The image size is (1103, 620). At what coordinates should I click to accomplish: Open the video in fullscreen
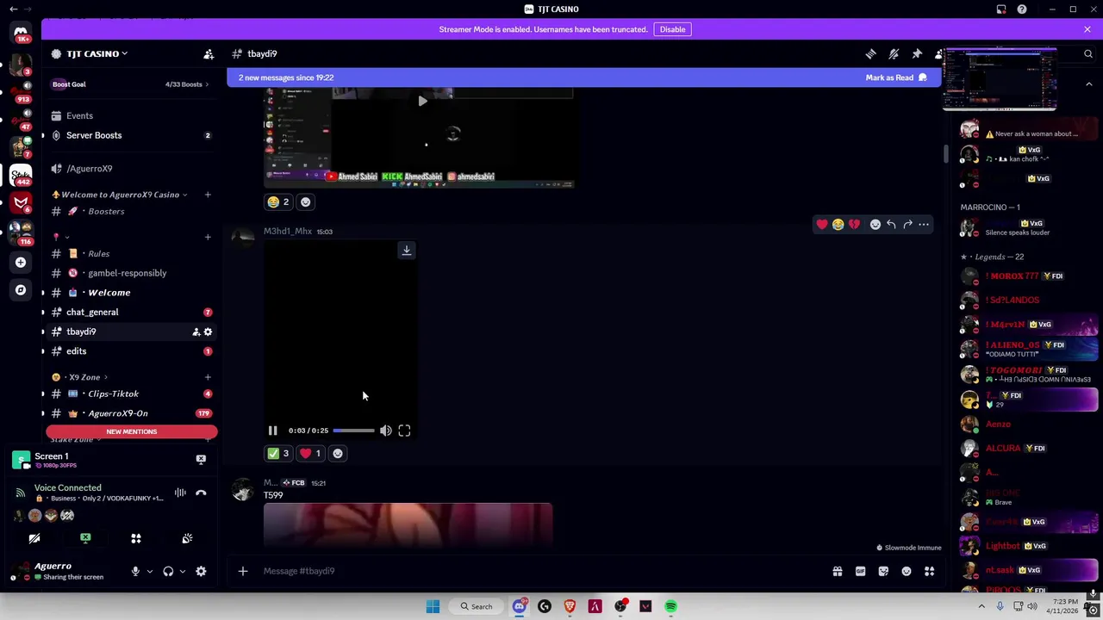click(404, 431)
